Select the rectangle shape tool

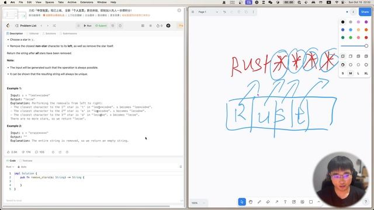click(311, 202)
